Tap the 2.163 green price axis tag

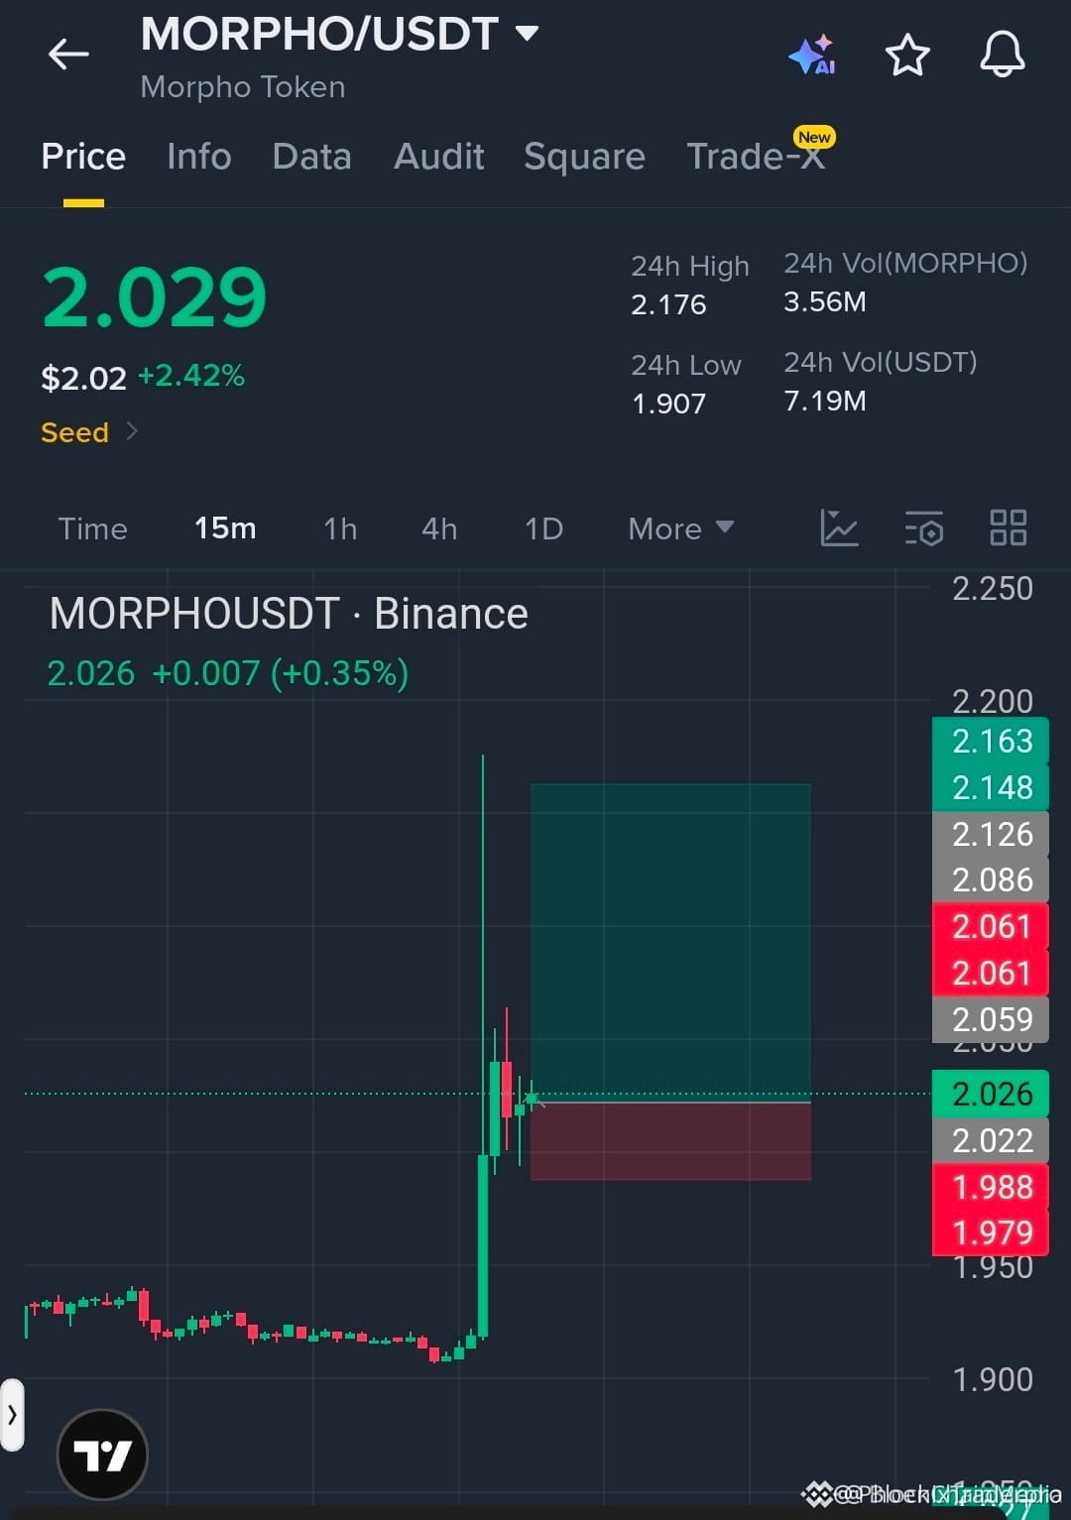tap(991, 741)
